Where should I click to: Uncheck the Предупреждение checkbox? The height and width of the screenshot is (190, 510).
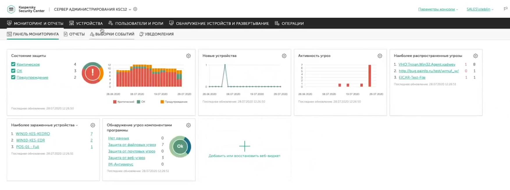[x=13, y=77]
